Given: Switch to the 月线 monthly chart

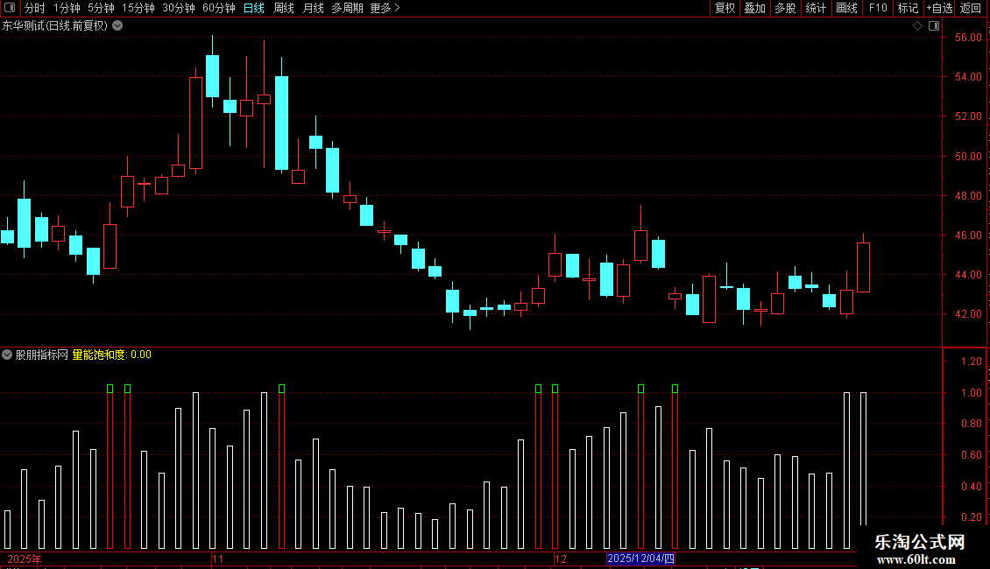Looking at the screenshot, I should (x=313, y=8).
